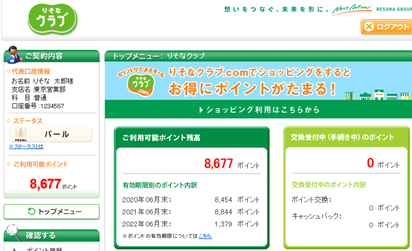Click the りそなクラブ logo

coord(52,19)
